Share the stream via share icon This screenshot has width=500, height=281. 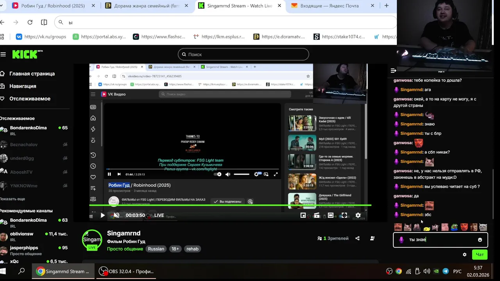pyautogui.click(x=357, y=238)
